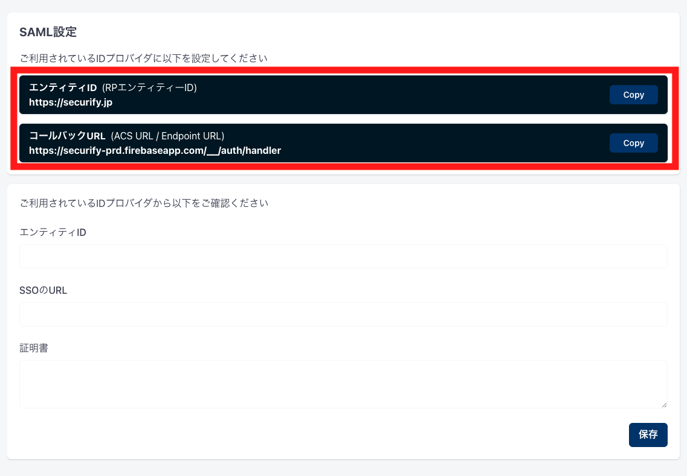Screen dimensions: 687x476
Task: Click the 保存 save button
Action: tap(648, 434)
